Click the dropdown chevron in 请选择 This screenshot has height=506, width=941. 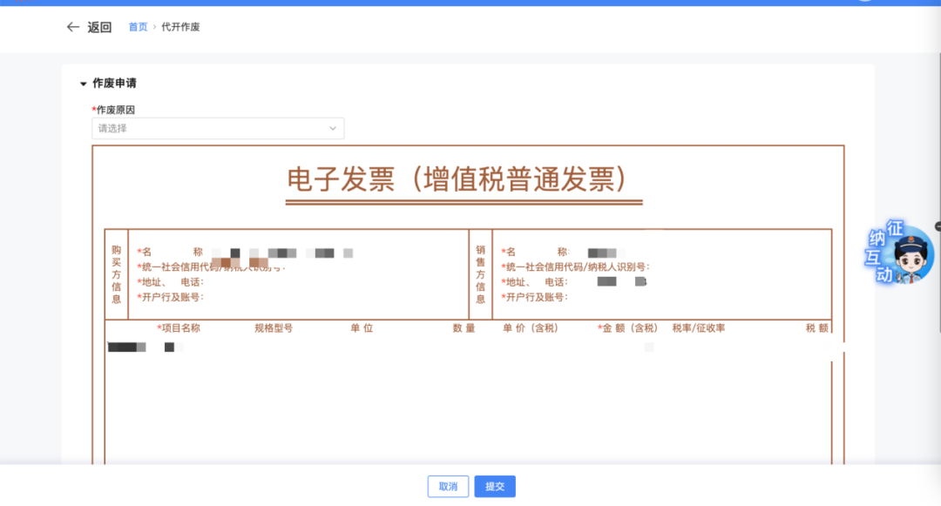pyautogui.click(x=333, y=128)
